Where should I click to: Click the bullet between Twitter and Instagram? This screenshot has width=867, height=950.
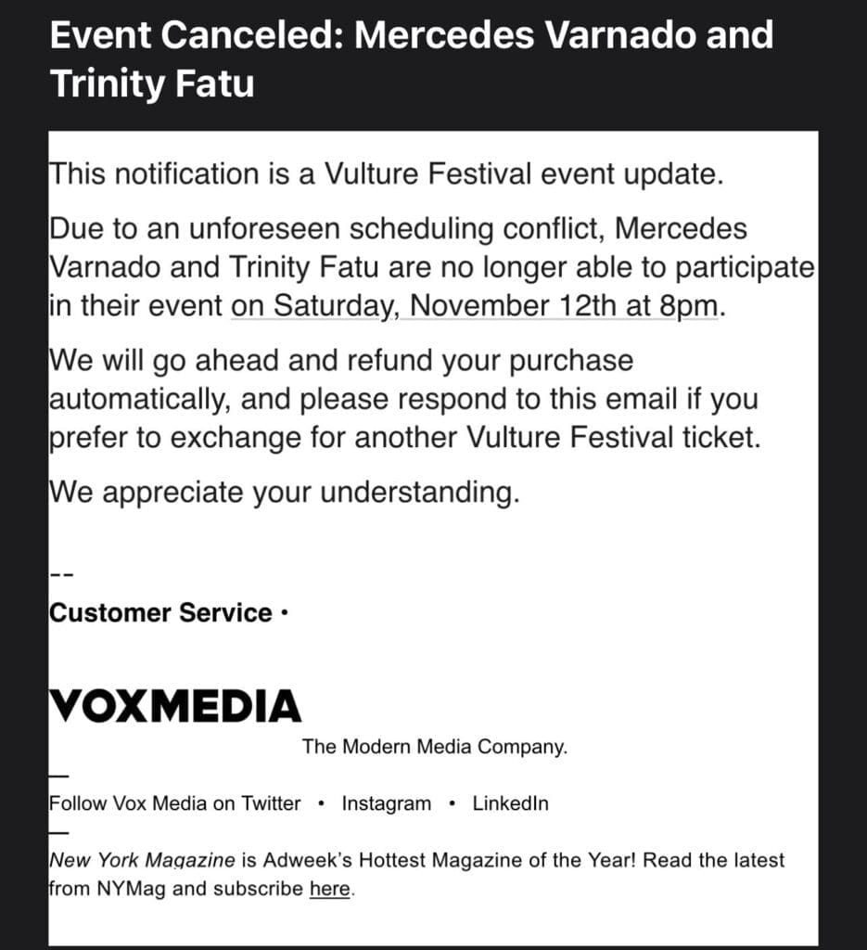click(x=321, y=803)
